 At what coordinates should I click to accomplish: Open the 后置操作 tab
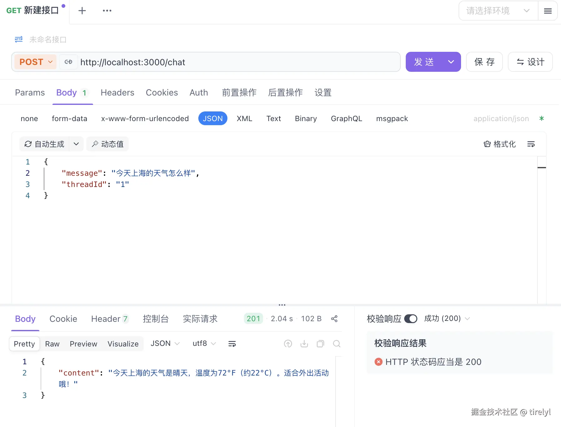point(285,93)
